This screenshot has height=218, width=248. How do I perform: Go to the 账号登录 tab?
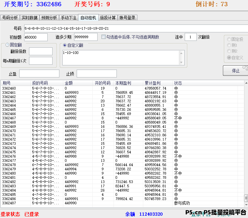[x=127, y=18]
